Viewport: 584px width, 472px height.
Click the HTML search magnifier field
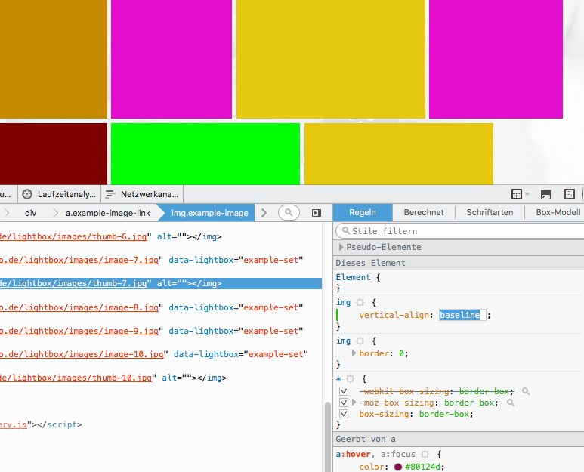coord(289,213)
